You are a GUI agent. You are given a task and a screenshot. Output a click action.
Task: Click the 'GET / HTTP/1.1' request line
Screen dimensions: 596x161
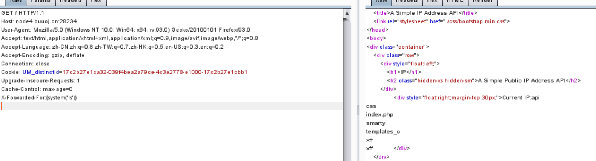(23, 13)
